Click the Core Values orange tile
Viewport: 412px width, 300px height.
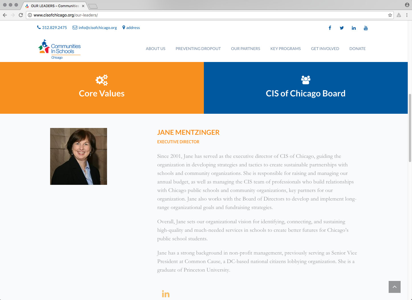click(102, 88)
